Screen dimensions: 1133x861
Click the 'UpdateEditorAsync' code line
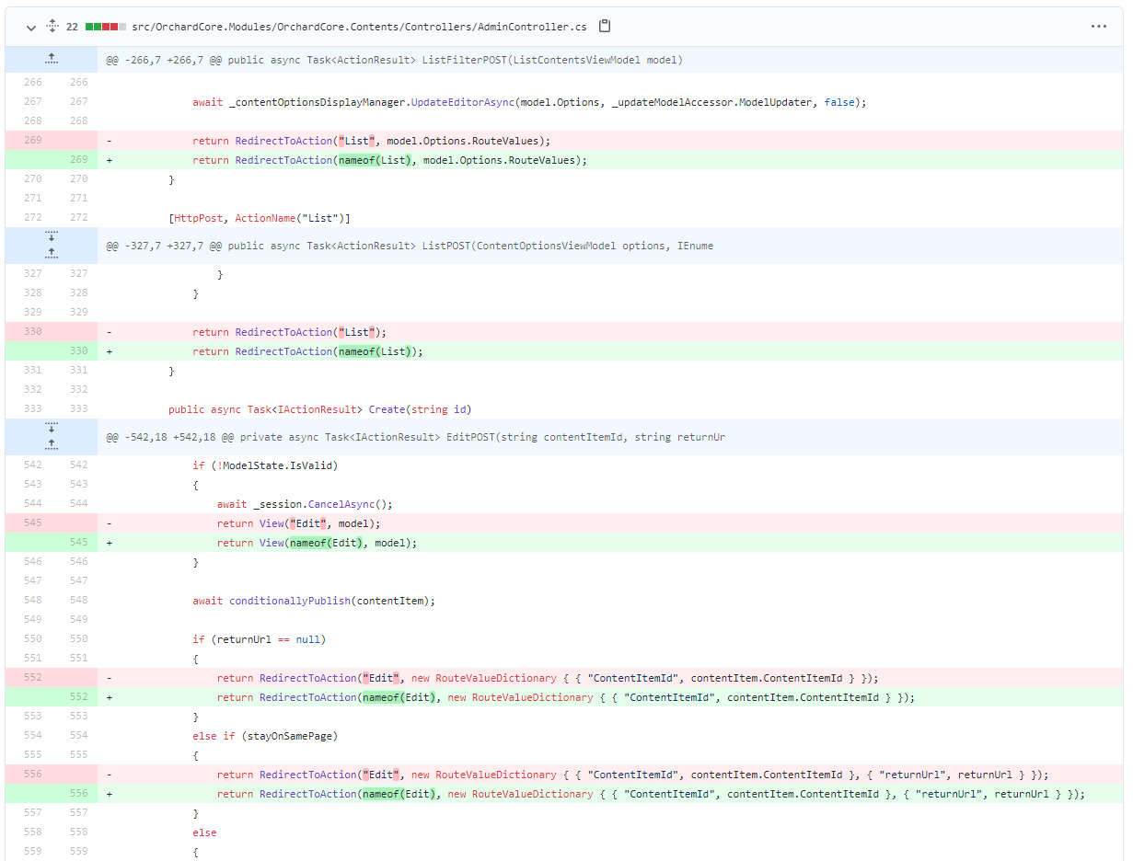point(529,102)
